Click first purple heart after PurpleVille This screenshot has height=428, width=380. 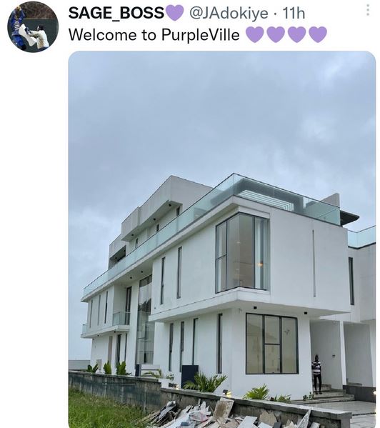(x=254, y=35)
